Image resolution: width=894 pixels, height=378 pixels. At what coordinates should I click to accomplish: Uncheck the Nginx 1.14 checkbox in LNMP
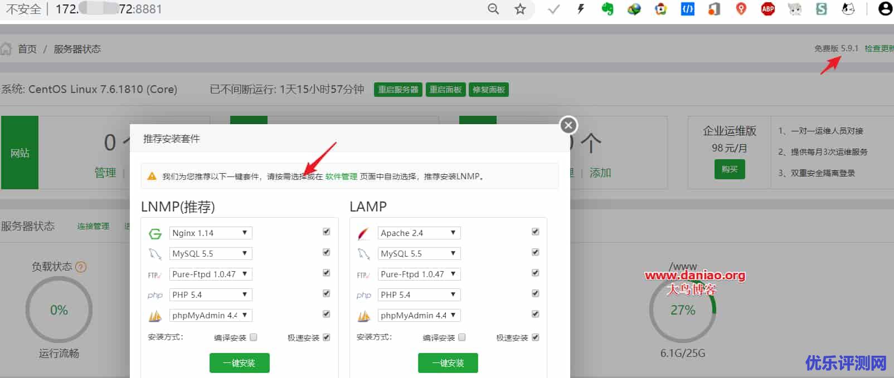coord(327,232)
